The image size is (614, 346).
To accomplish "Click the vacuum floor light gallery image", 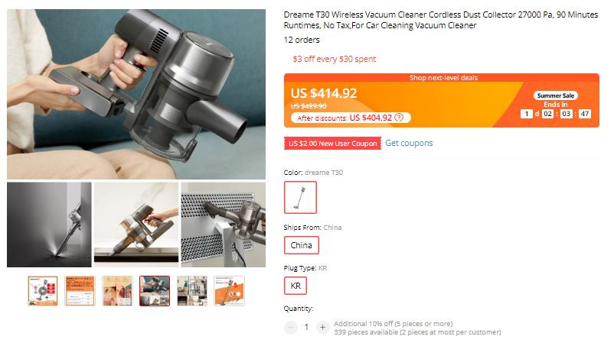I will click(49, 225).
